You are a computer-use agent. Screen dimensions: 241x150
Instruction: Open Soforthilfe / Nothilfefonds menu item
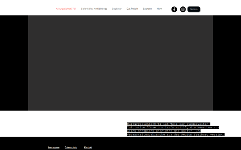[x=94, y=9]
